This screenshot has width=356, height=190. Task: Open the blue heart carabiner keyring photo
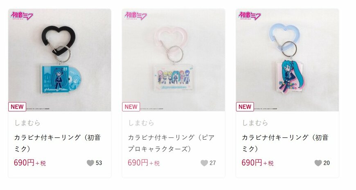(287, 60)
